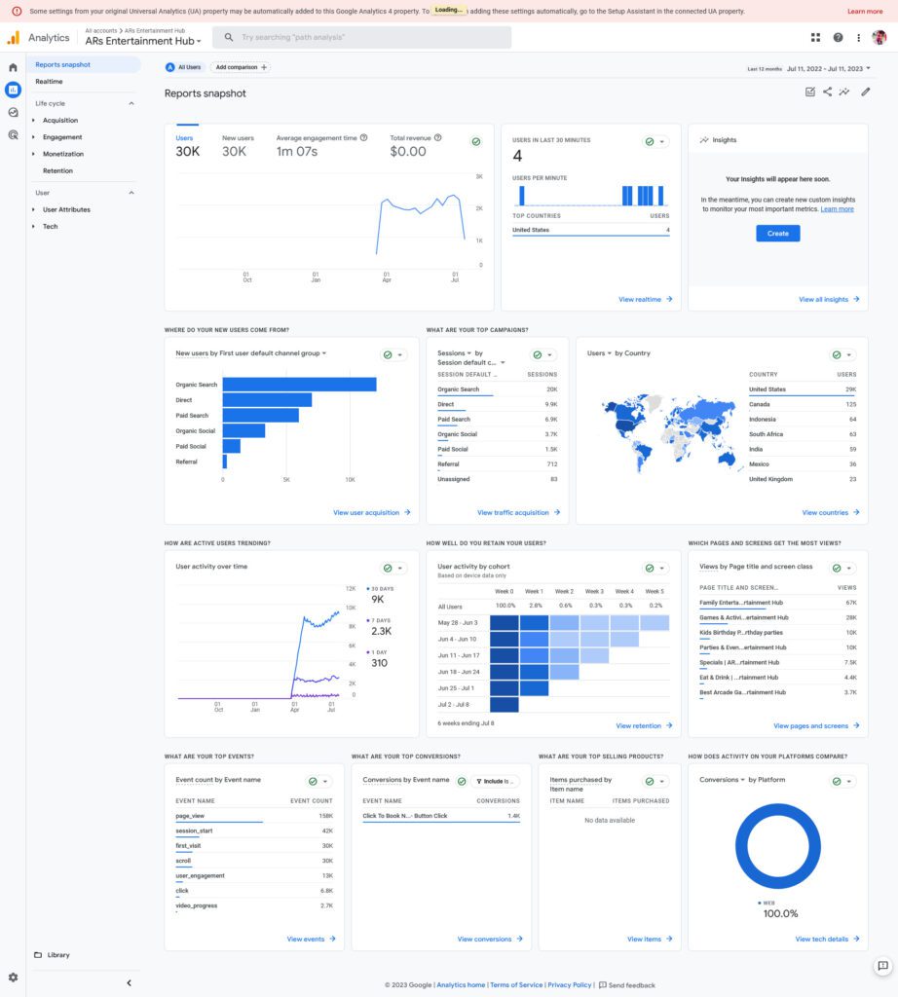The height and width of the screenshot is (997, 898).
Task: Click the Share this report icon
Action: (828, 92)
